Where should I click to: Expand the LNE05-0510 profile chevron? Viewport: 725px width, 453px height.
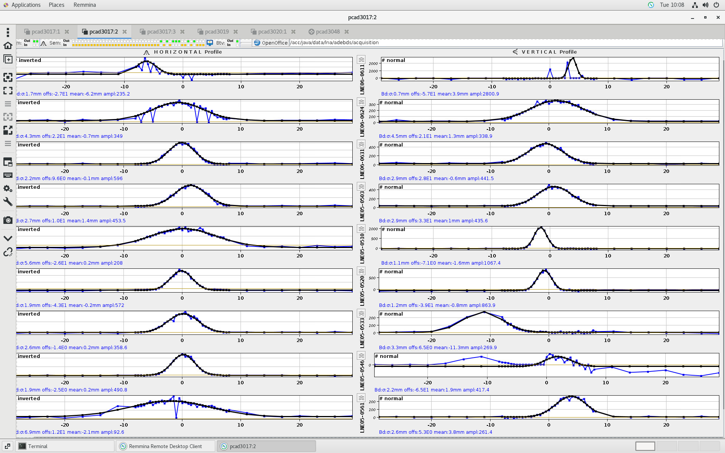pyautogui.click(x=361, y=229)
